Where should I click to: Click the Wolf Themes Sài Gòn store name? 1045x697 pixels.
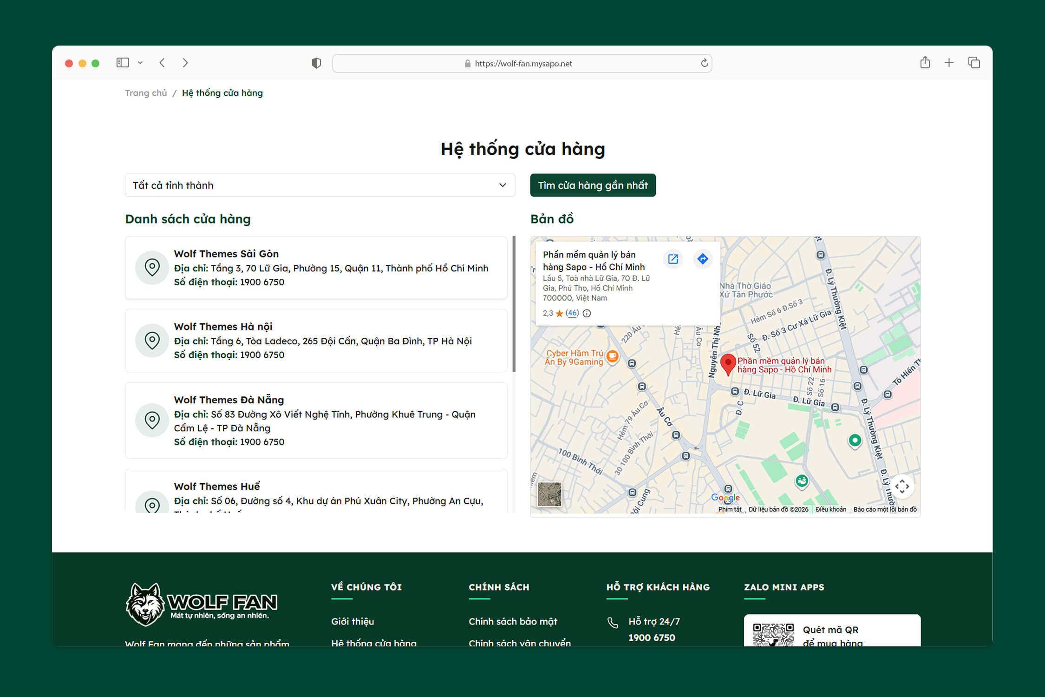[226, 254]
